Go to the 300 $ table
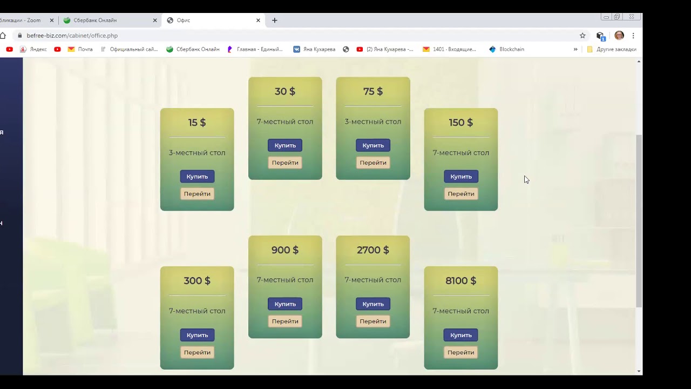 click(197, 353)
